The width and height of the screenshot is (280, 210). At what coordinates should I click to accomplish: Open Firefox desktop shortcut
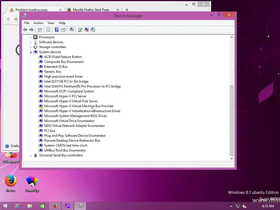click(x=11, y=183)
